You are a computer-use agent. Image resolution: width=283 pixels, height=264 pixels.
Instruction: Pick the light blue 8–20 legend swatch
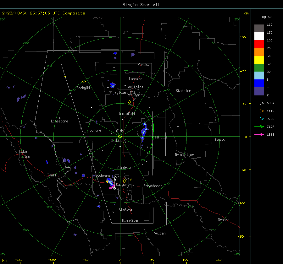[x=259, y=76]
